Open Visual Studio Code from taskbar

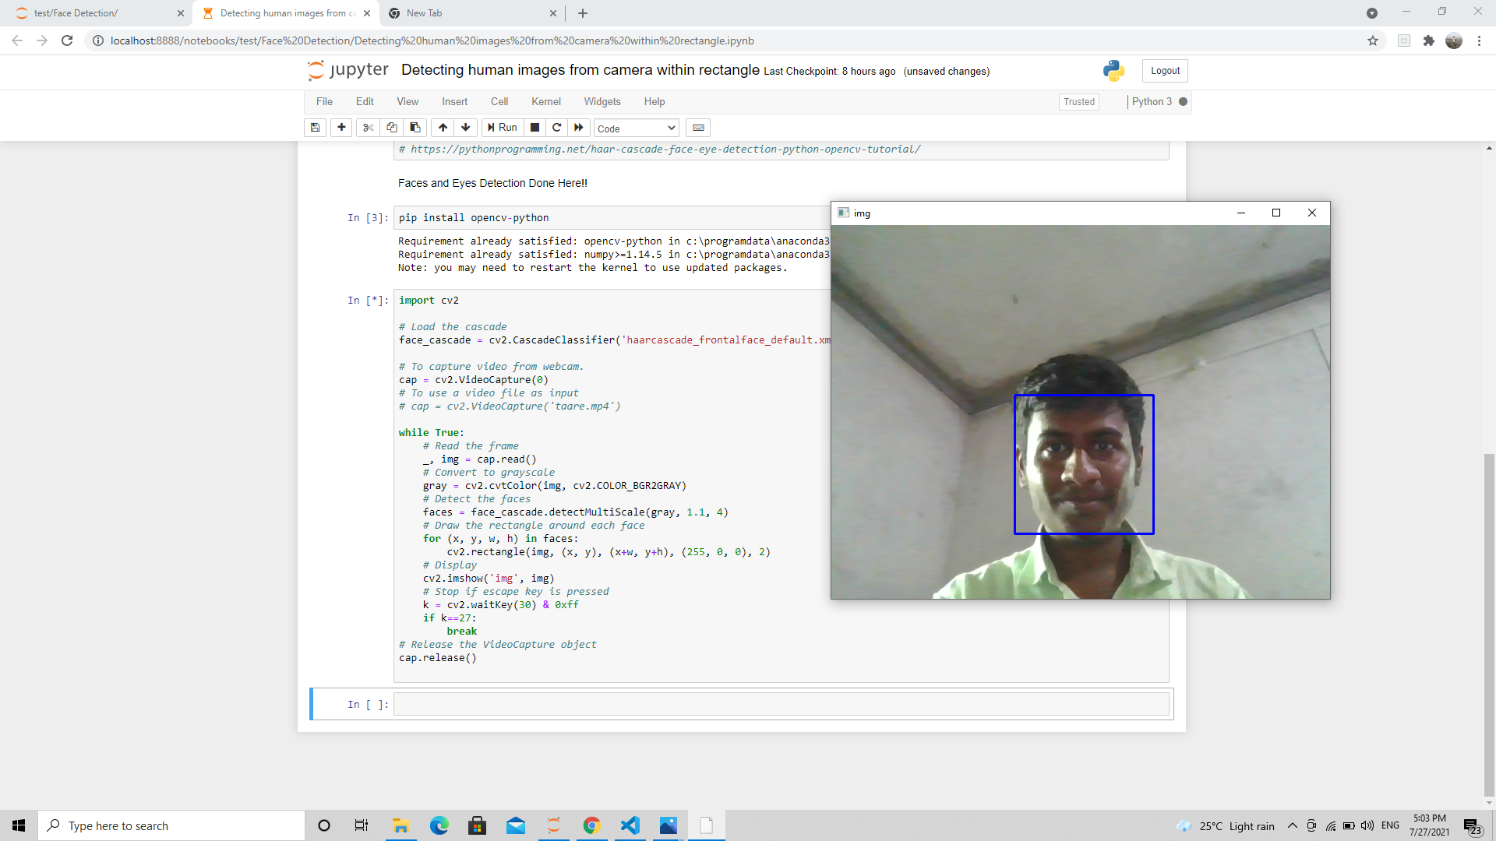pos(630,825)
